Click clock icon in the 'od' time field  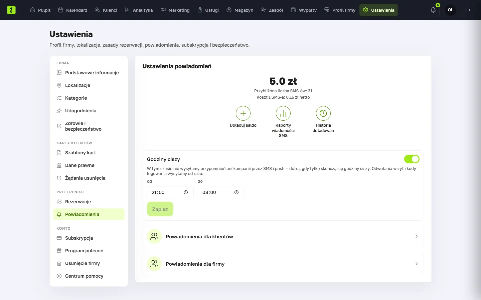(186, 192)
